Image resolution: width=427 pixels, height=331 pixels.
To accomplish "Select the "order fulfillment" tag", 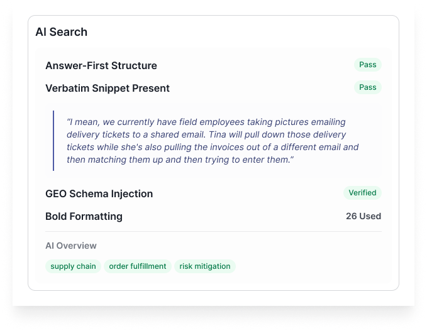I will (x=138, y=266).
